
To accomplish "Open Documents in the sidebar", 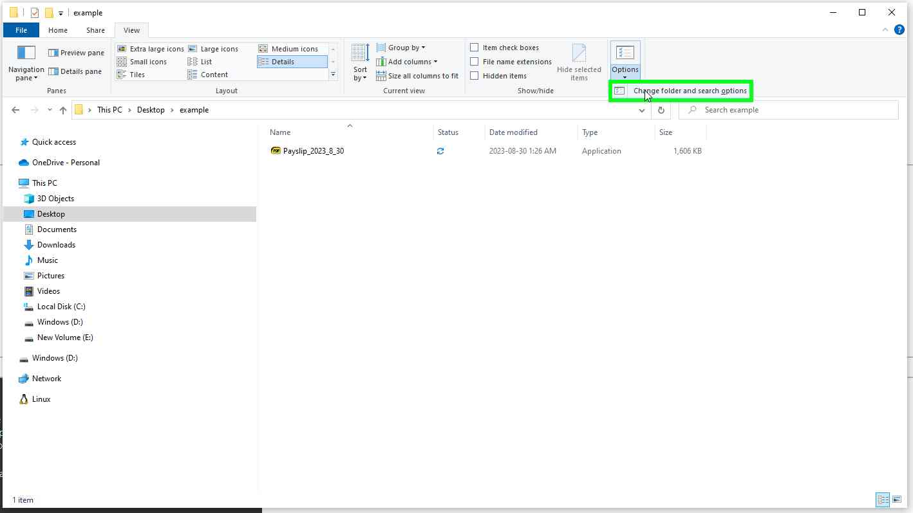I will tap(57, 230).
